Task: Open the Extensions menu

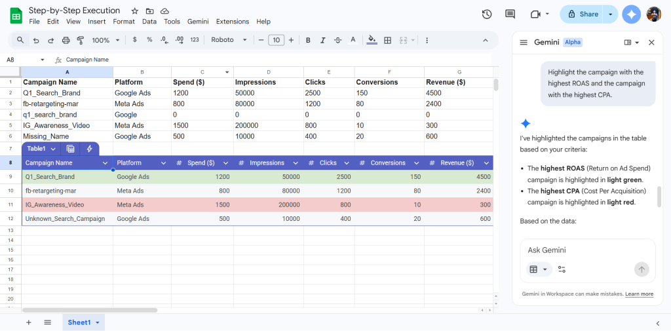Action: pos(232,22)
